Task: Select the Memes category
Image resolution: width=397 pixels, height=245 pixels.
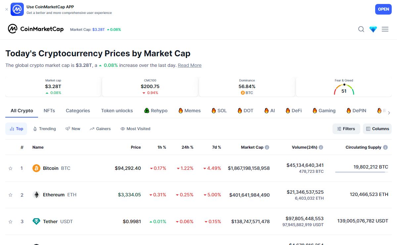Action: click(x=189, y=111)
